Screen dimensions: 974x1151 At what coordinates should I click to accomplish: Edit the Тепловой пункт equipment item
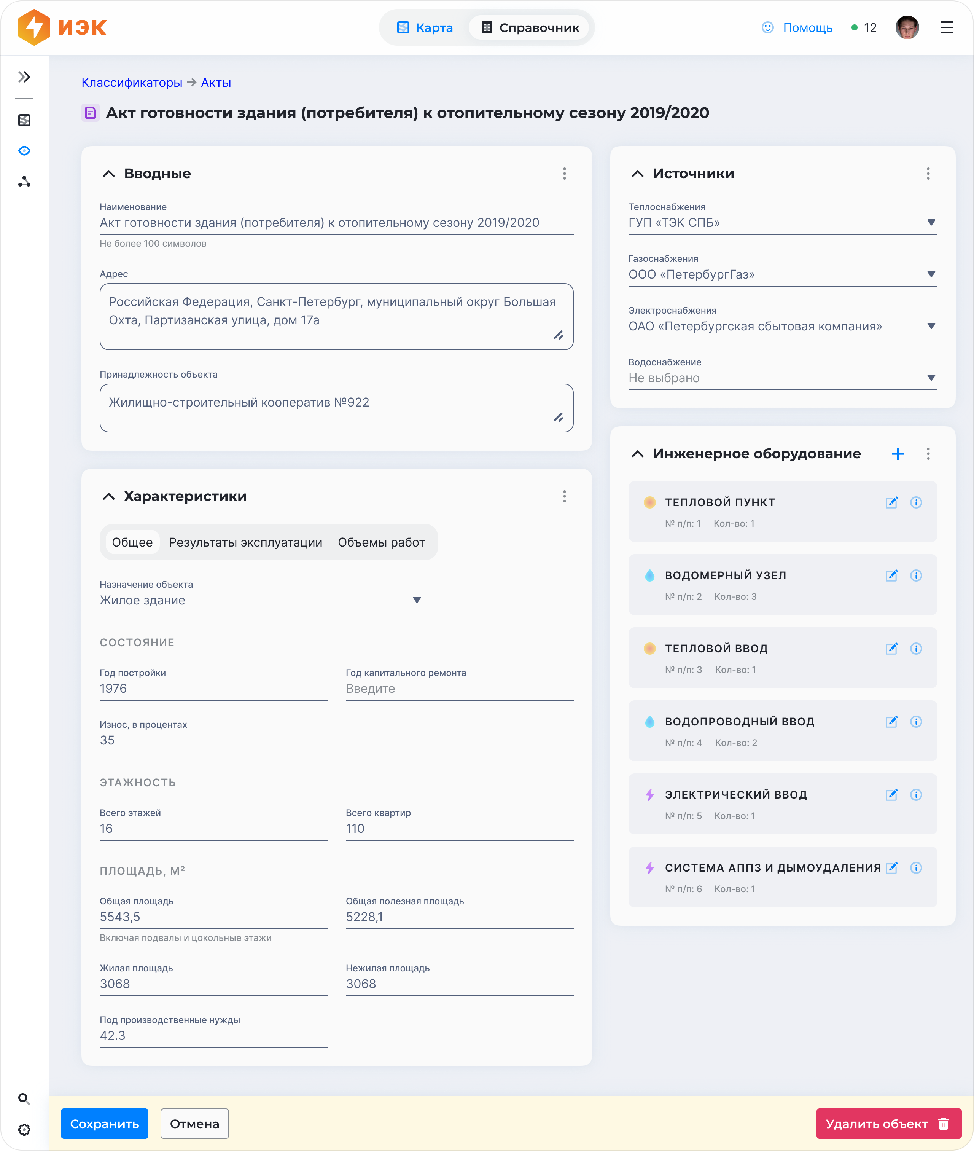pos(891,502)
